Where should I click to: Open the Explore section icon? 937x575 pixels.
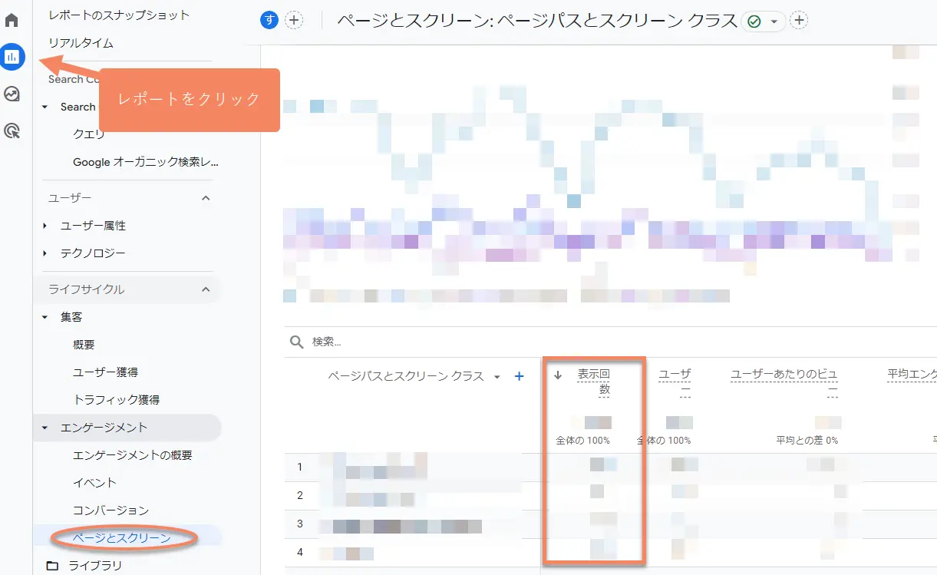(11, 94)
